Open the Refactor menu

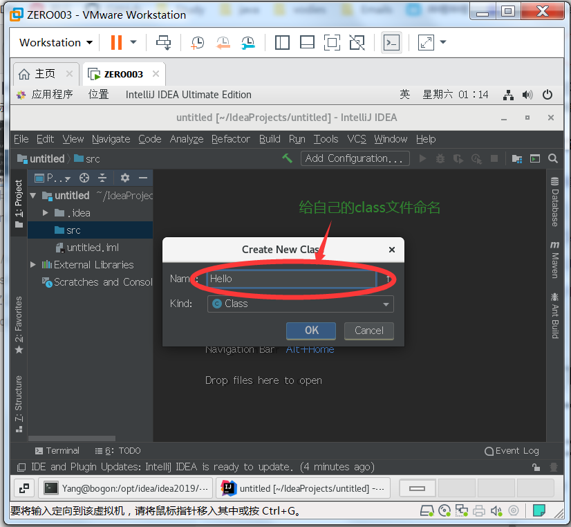(230, 139)
